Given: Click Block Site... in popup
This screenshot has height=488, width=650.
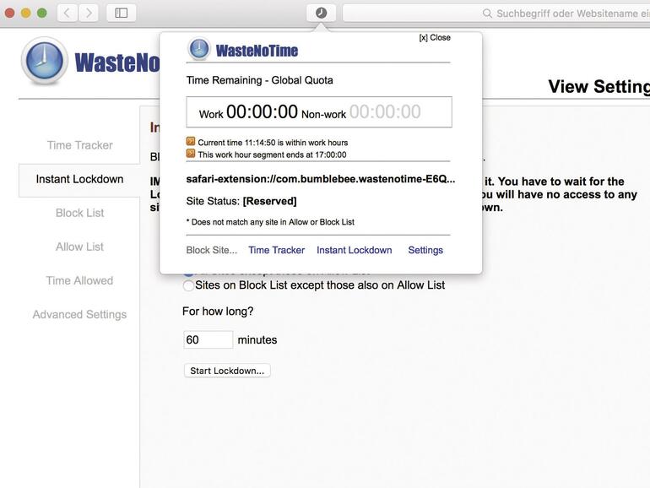Looking at the screenshot, I should coord(211,250).
